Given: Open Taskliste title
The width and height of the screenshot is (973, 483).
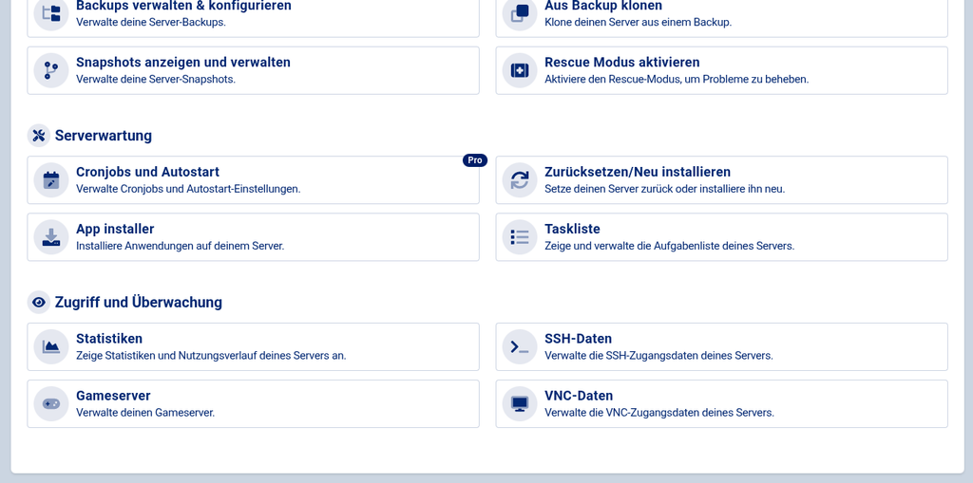Looking at the screenshot, I should coord(572,229).
